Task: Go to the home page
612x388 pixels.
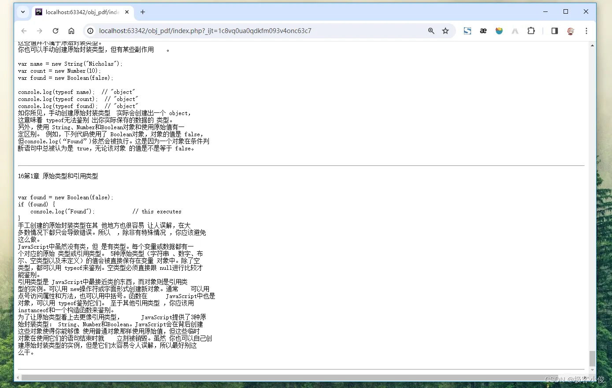Action: tap(71, 31)
